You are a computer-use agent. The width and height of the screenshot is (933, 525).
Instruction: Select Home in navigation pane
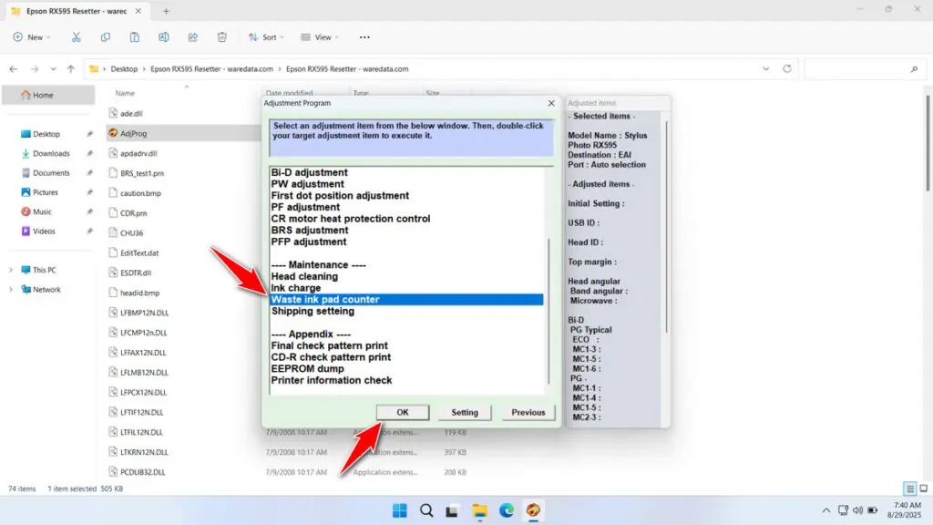[x=48, y=95]
